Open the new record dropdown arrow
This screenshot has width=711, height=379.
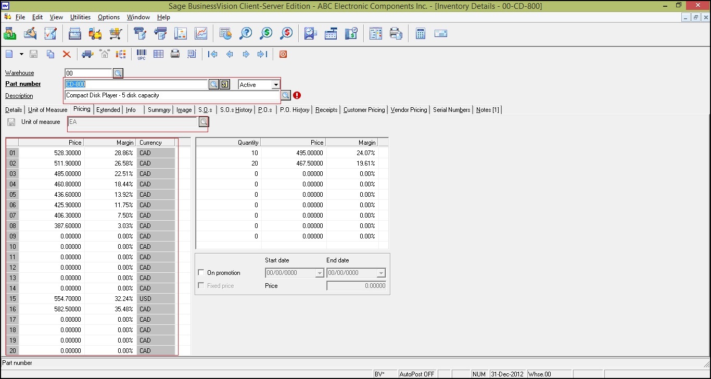click(21, 54)
